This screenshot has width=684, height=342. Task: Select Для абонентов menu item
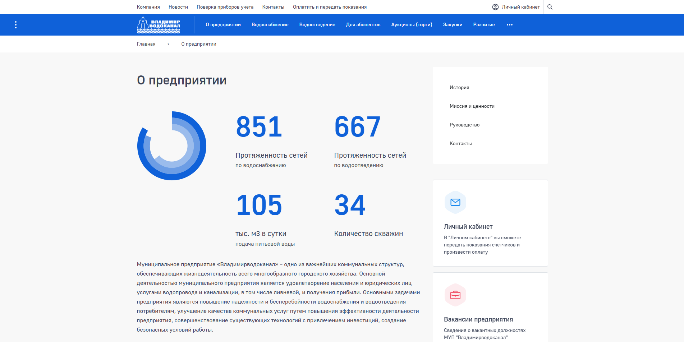point(363,25)
